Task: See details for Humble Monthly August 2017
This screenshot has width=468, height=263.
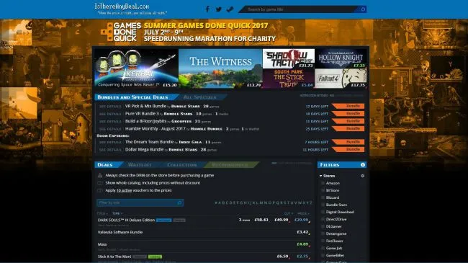Action: click(110, 129)
